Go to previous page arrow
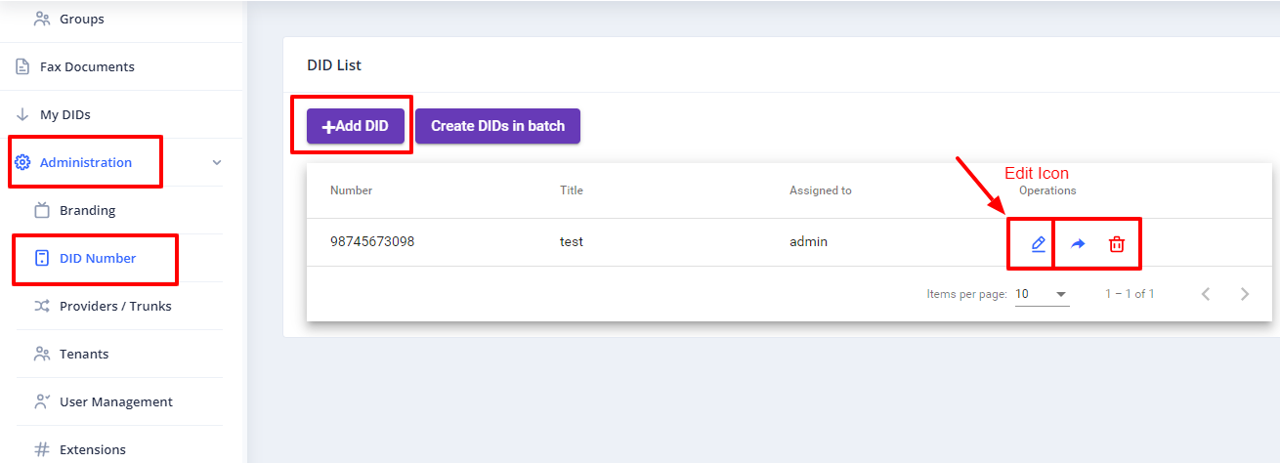Image resolution: width=1280 pixels, height=463 pixels. coord(1206,294)
